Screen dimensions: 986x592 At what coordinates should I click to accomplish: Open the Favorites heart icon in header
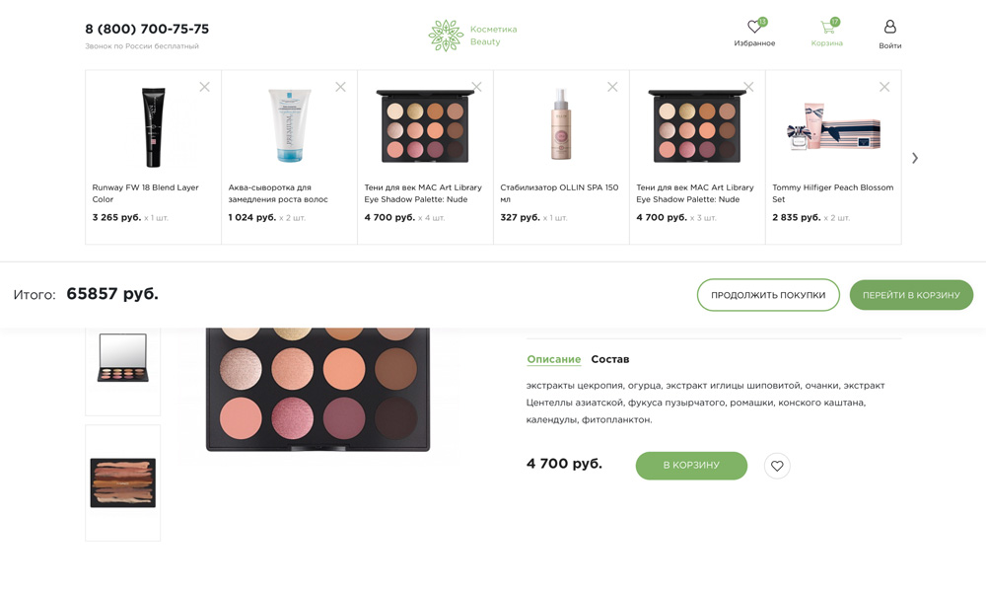[754, 28]
